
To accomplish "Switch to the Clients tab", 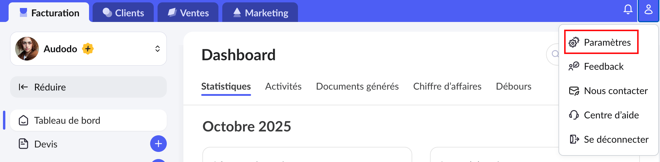I will (x=123, y=13).
